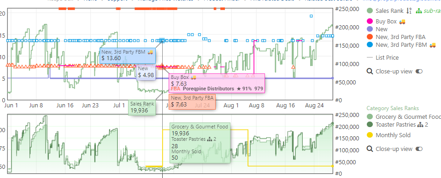Click the 'Aug 1' date axis label

(231, 106)
